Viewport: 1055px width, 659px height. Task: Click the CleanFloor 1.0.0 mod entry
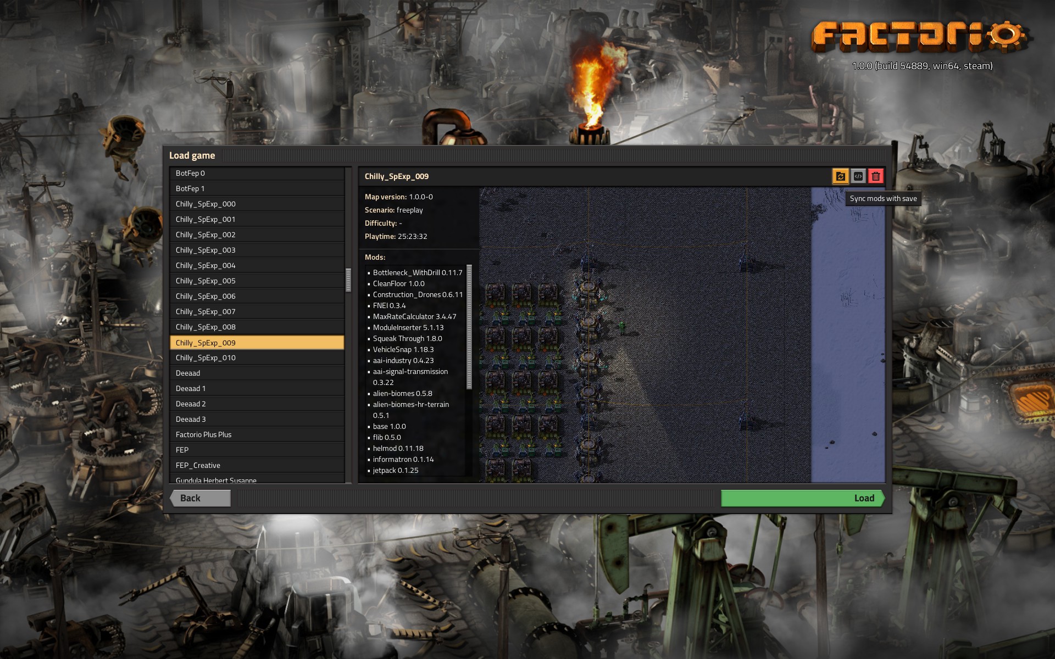pyautogui.click(x=398, y=283)
